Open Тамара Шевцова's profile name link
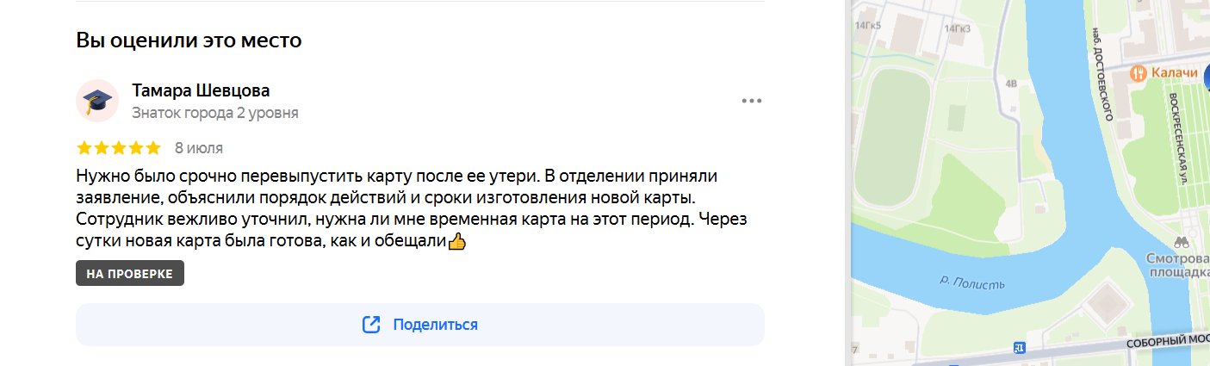This screenshot has height=366, width=1210. coord(201,90)
